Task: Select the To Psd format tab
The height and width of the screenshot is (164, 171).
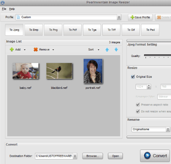Action: [150, 30]
